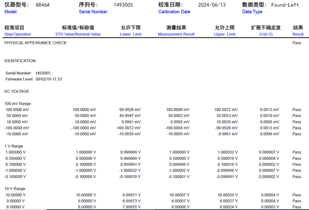Viewport: 309px width, 210px height.
Task: Click measurement result -10.0009 mV
Action: click(x=178, y=134)
